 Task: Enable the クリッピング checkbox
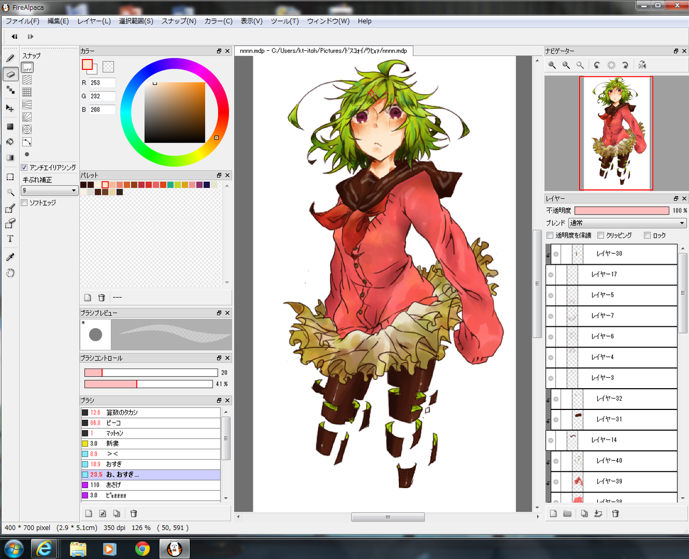pos(600,235)
